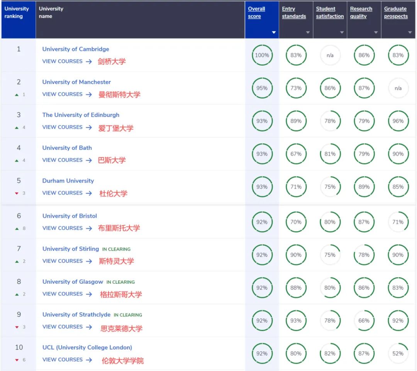Image resolution: width=417 pixels, height=371 pixels.
Task: Click Strathclyde's red down rank-change arrow
Action: pyautogui.click(x=17, y=327)
